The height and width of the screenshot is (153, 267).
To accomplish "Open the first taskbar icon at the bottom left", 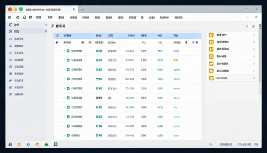I will (x=10, y=144).
